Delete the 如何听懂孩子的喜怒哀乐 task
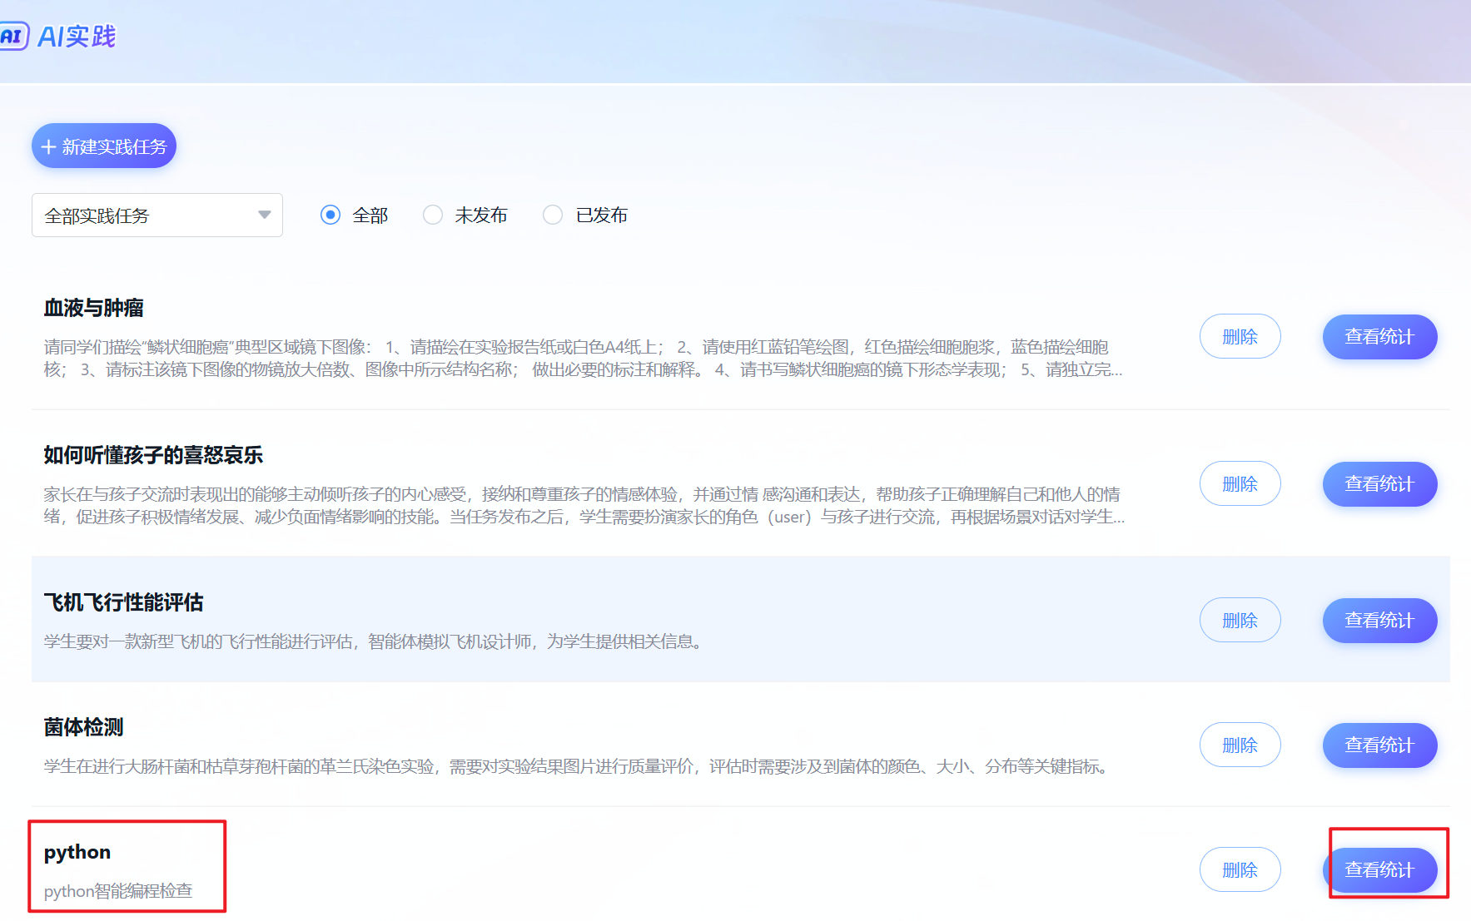Screen dimensions: 1471x921 pos(1240,484)
